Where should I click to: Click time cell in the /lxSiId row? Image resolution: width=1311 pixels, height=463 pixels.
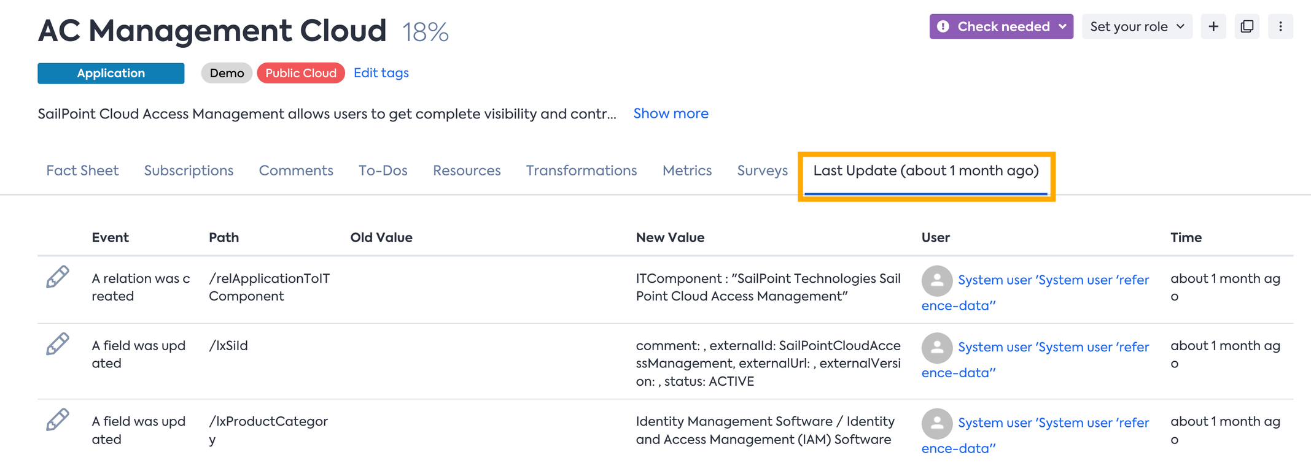tap(1226, 354)
